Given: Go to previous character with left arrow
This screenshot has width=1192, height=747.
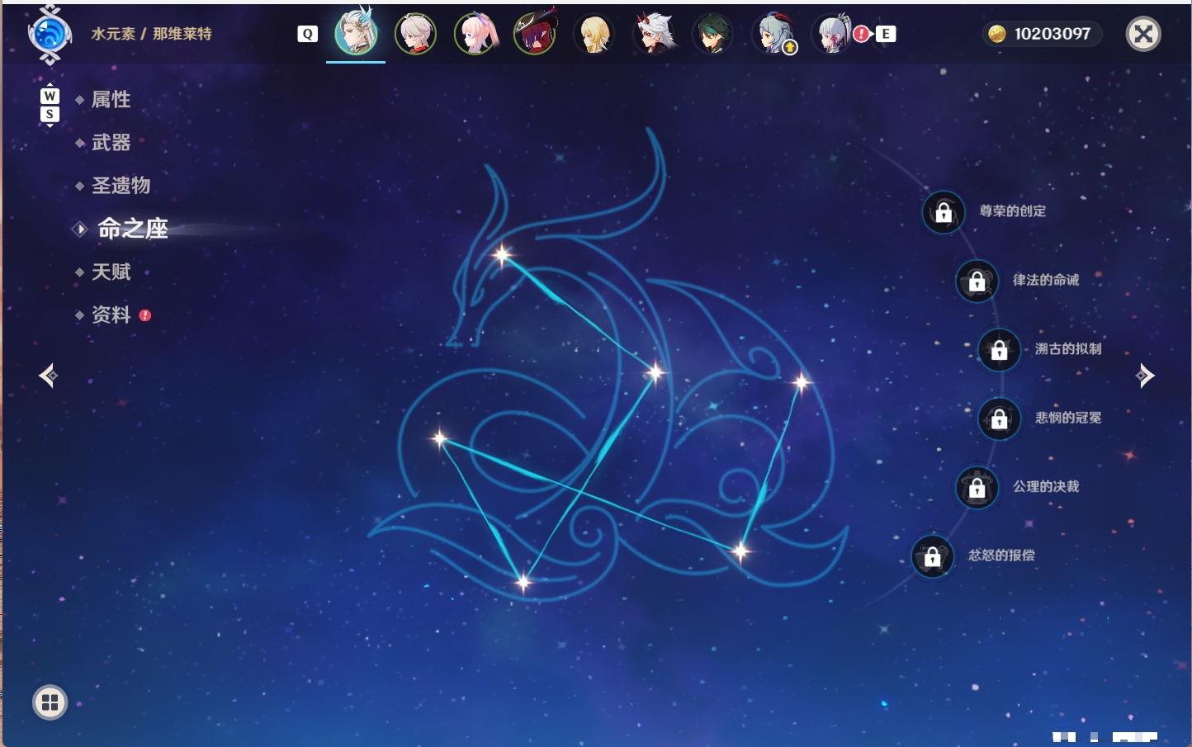Looking at the screenshot, I should click(49, 376).
